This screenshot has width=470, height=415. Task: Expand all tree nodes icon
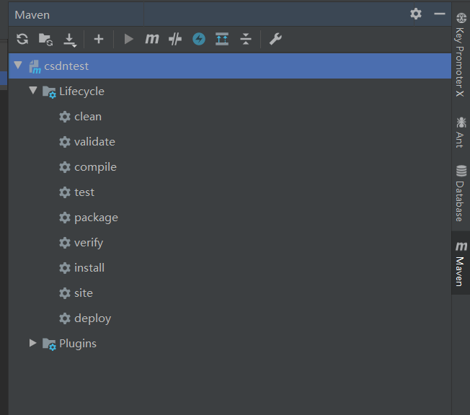[222, 39]
